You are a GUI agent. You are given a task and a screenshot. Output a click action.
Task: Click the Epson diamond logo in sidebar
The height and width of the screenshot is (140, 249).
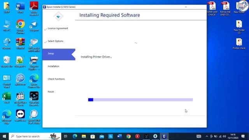(58, 16)
